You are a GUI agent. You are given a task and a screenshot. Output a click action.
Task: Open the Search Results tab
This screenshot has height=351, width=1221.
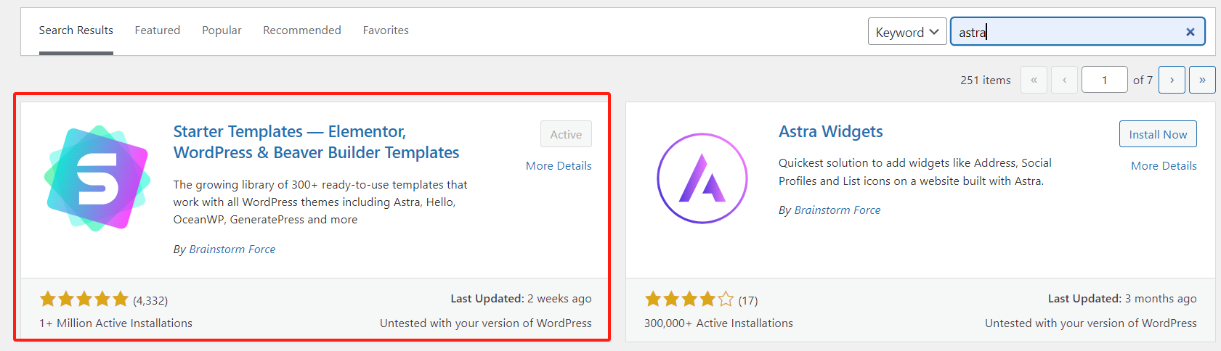(x=76, y=30)
